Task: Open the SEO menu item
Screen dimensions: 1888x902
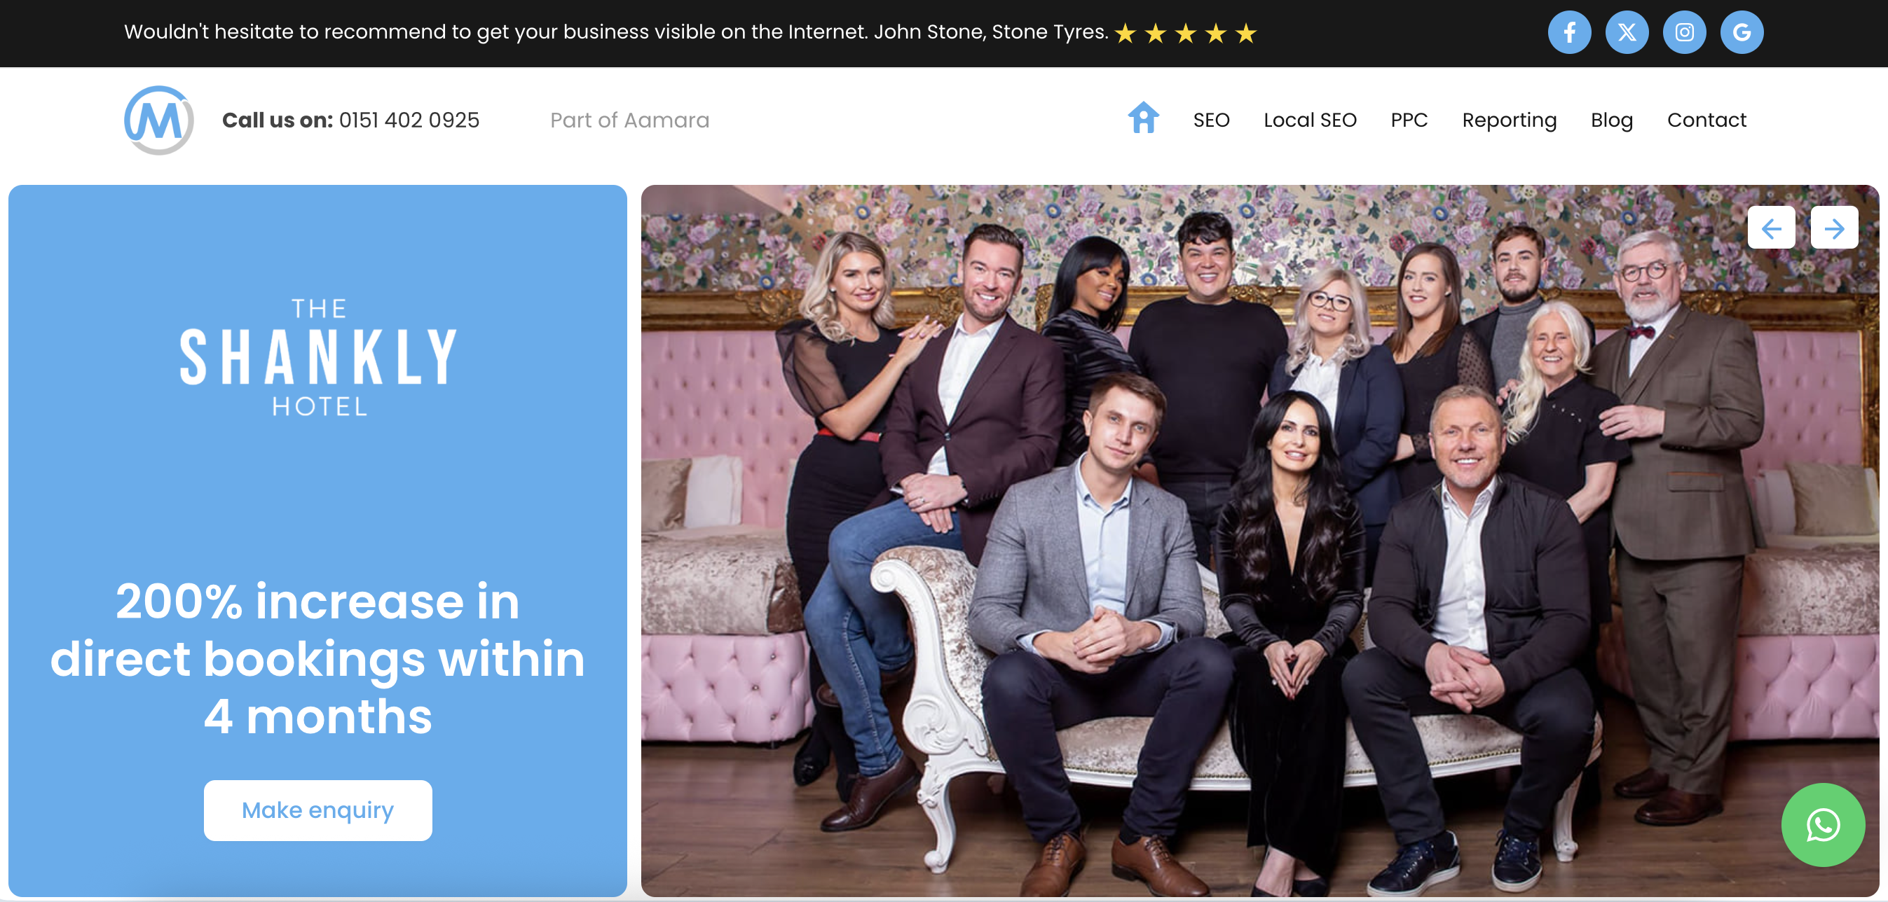Action: pyautogui.click(x=1211, y=120)
